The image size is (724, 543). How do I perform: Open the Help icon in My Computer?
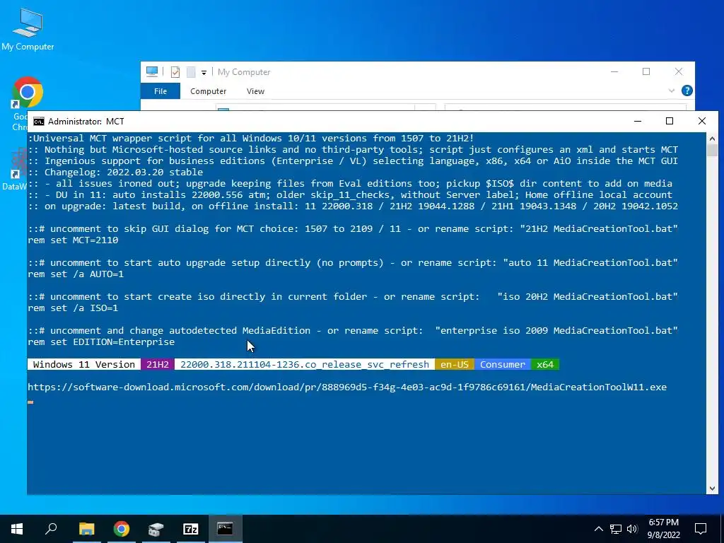687,90
